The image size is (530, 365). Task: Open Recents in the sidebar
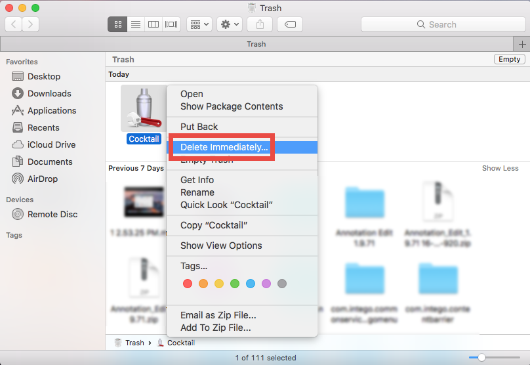(x=35, y=127)
